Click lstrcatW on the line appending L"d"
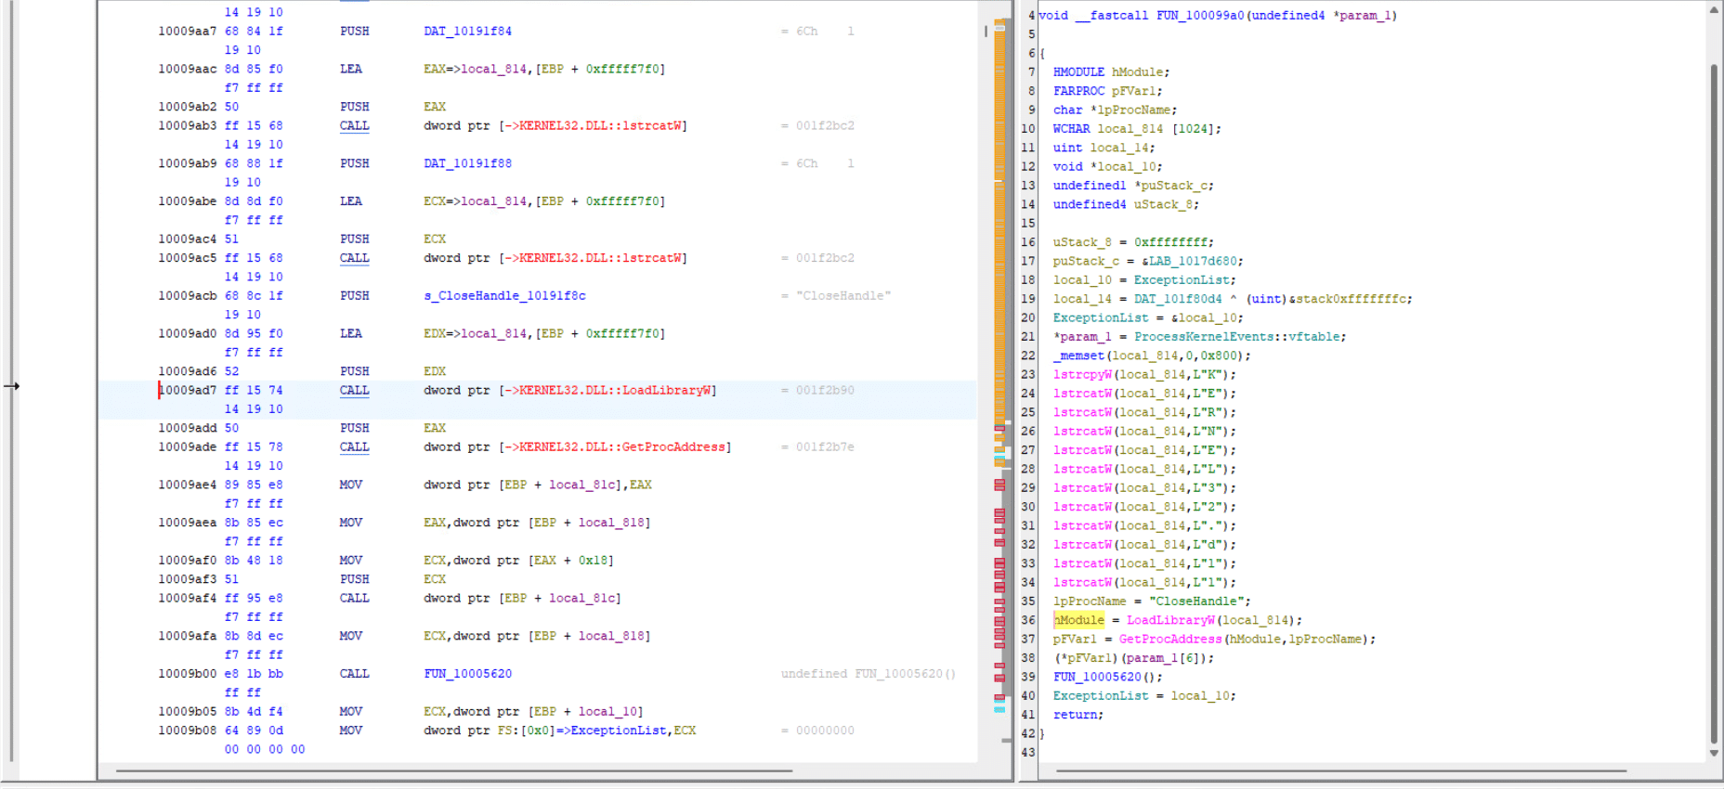The width and height of the screenshot is (1724, 789). [1082, 545]
